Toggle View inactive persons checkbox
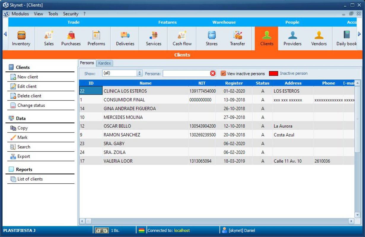This screenshot has width=365, height=237. click(x=223, y=73)
